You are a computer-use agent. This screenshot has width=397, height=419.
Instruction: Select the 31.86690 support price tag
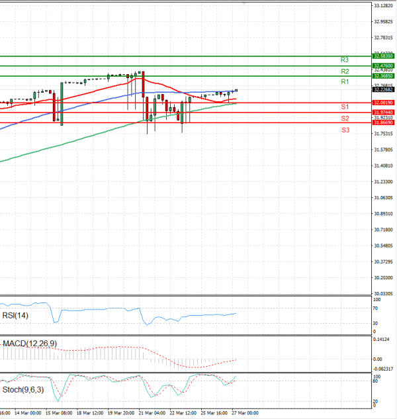pos(383,122)
